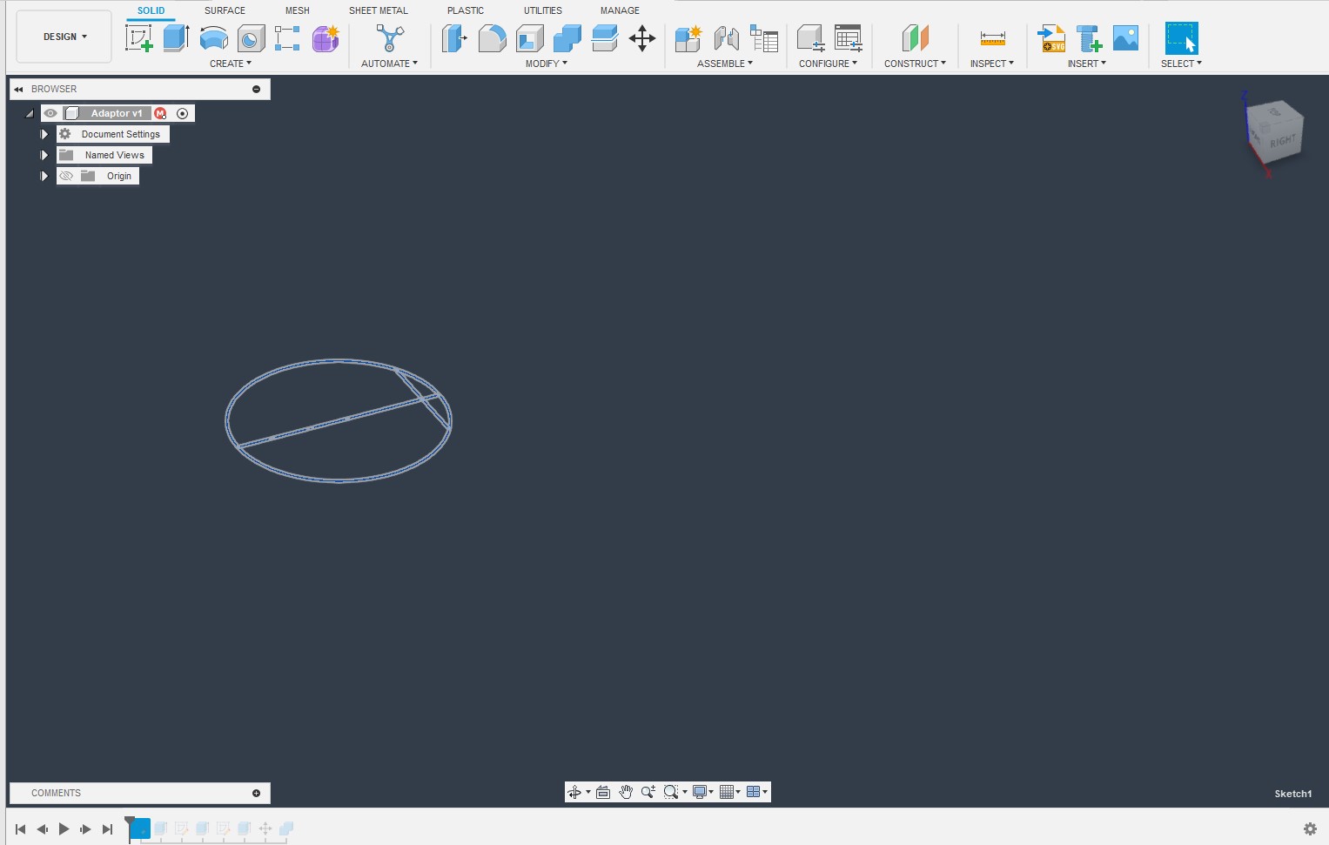Select the Shell tool icon
The image size is (1329, 845).
point(530,38)
